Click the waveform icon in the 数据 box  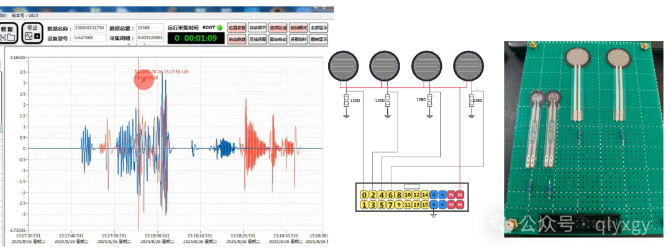point(3,38)
